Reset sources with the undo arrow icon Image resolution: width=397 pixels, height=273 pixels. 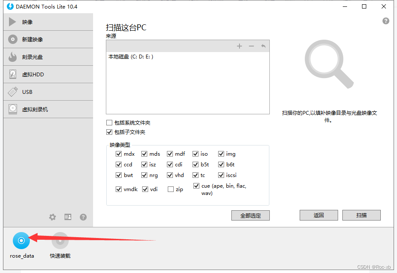263,46
